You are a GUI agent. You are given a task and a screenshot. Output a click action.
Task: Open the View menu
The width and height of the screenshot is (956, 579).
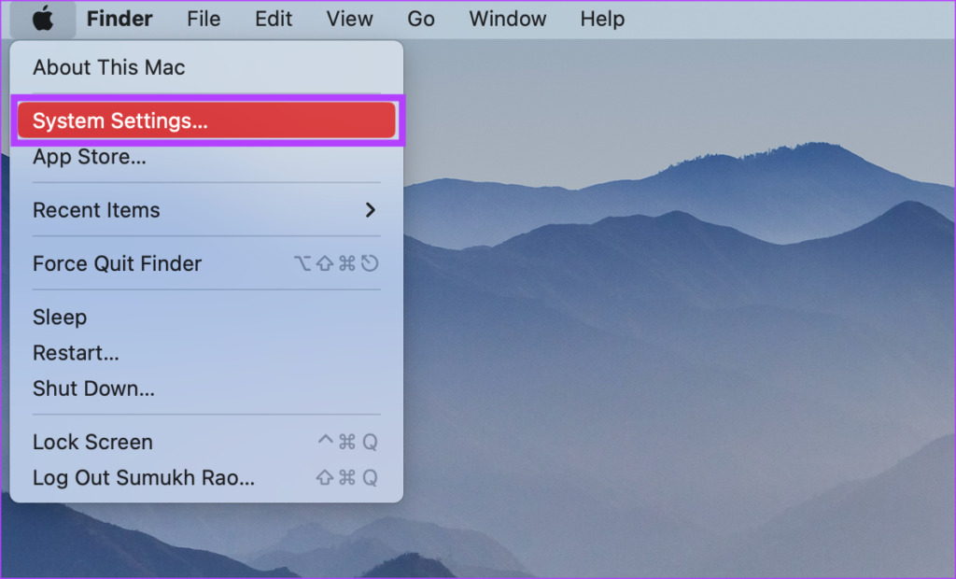click(x=349, y=19)
